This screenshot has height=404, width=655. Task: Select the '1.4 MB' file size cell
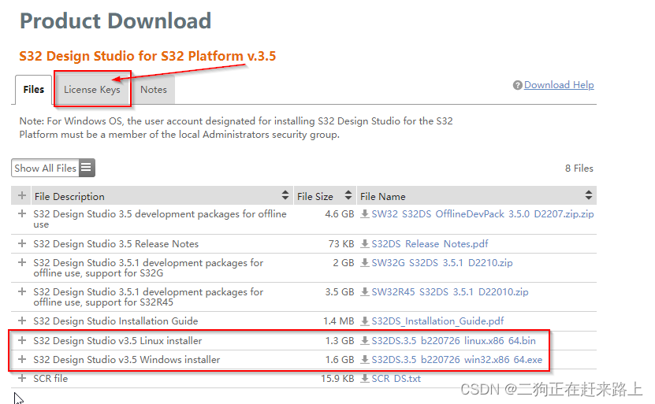(x=338, y=321)
